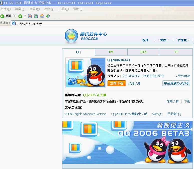Open the Forward history dropdown arrow

pos(25,16)
